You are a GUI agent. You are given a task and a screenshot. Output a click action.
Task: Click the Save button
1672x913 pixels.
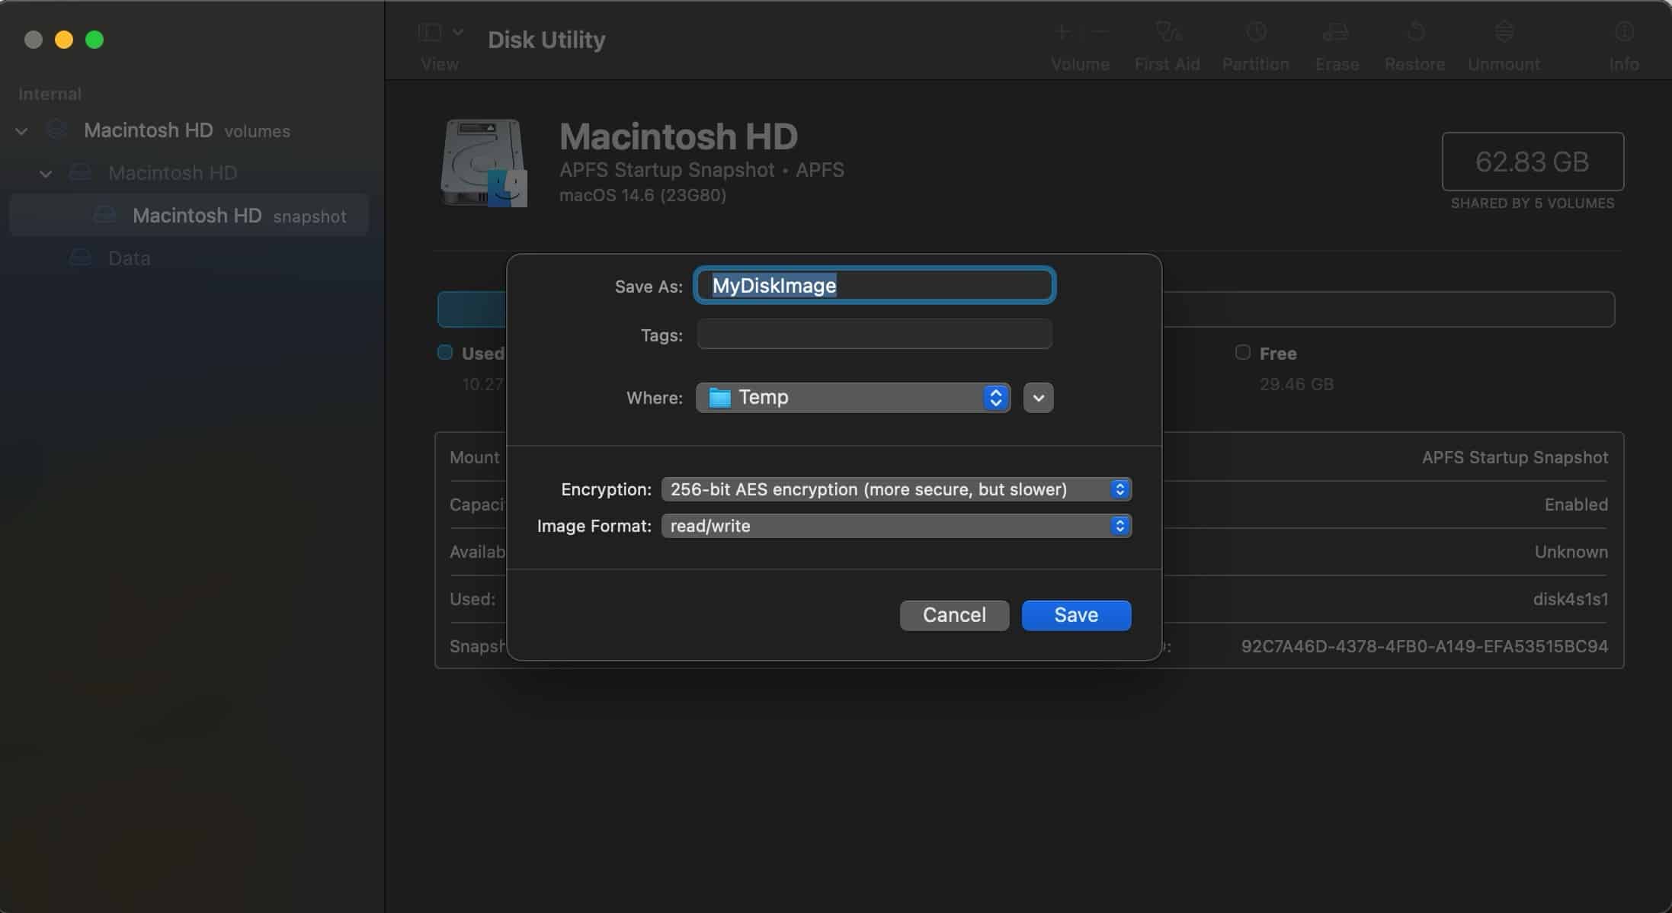[1076, 615]
